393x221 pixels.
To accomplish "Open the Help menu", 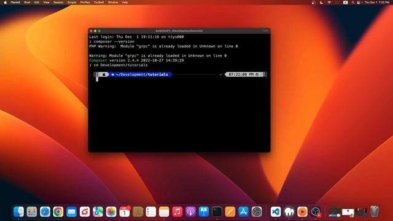I will pos(125,2).
